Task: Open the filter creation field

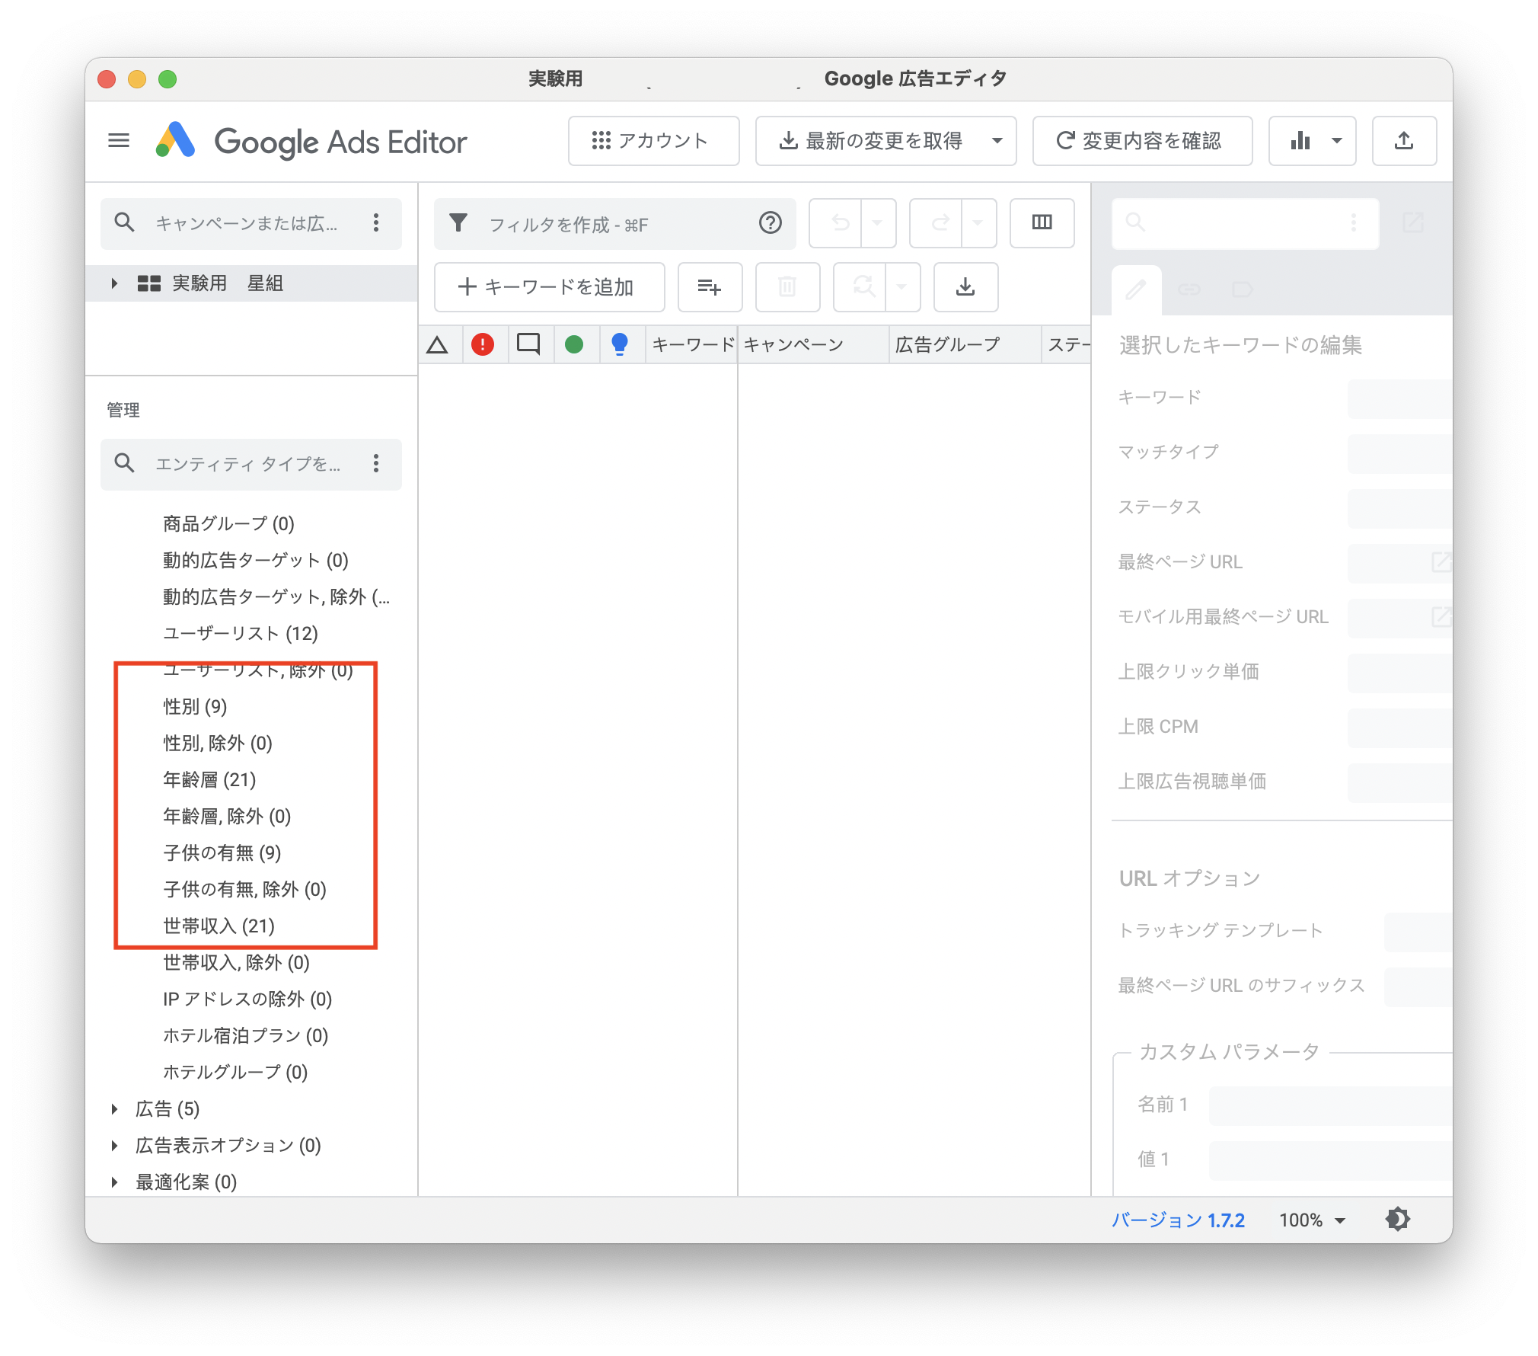Action: pyautogui.click(x=594, y=223)
